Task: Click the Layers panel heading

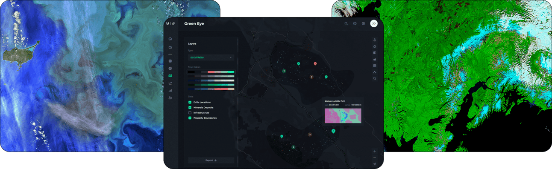Action: click(x=192, y=43)
